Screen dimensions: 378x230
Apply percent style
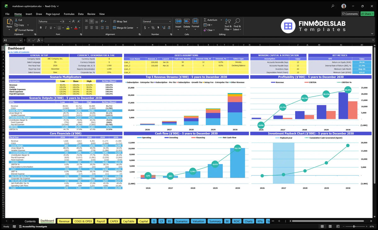pos(153,28)
